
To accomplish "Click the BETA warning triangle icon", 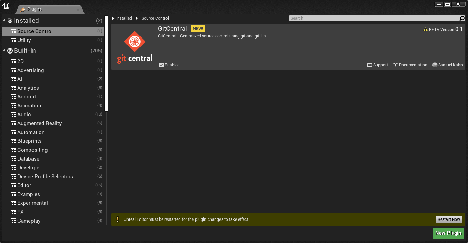I will click(x=426, y=30).
